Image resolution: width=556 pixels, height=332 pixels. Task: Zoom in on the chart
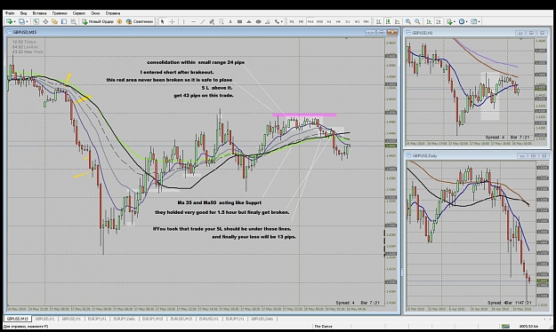point(408,21)
